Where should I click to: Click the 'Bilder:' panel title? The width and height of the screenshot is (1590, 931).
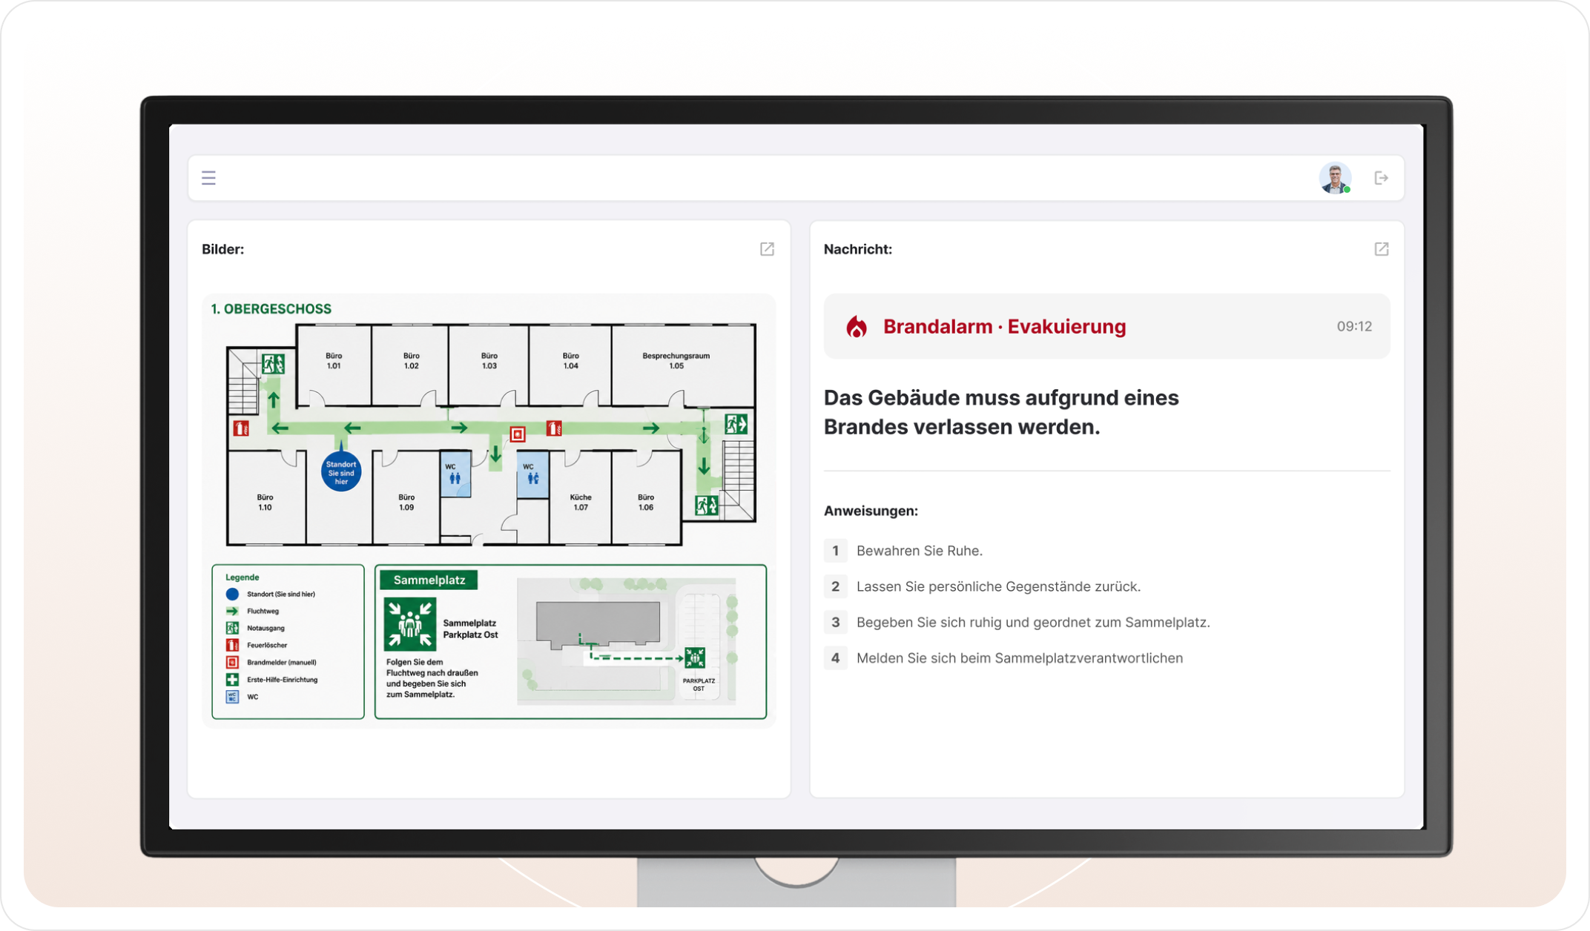click(222, 249)
